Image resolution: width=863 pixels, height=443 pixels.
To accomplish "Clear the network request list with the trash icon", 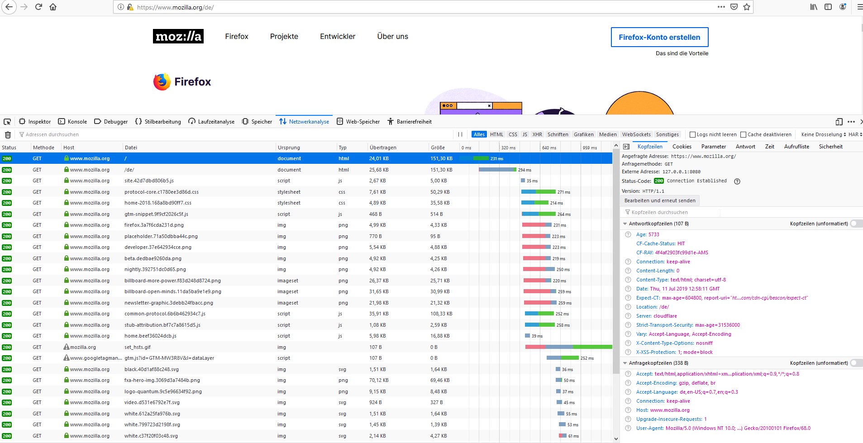I will coord(8,134).
